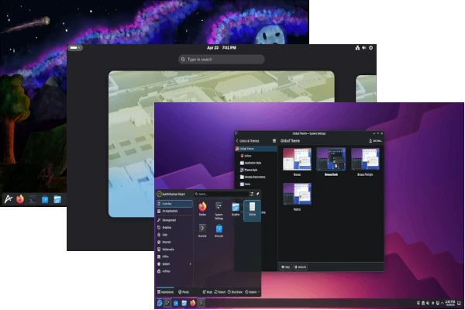Open Konsole pinned on the KDE taskbar
465x310 pixels.
click(201, 303)
